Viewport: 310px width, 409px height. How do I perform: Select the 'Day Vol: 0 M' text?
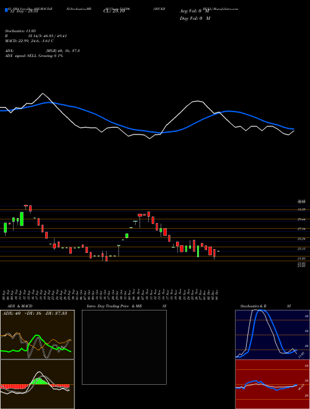[195, 19]
